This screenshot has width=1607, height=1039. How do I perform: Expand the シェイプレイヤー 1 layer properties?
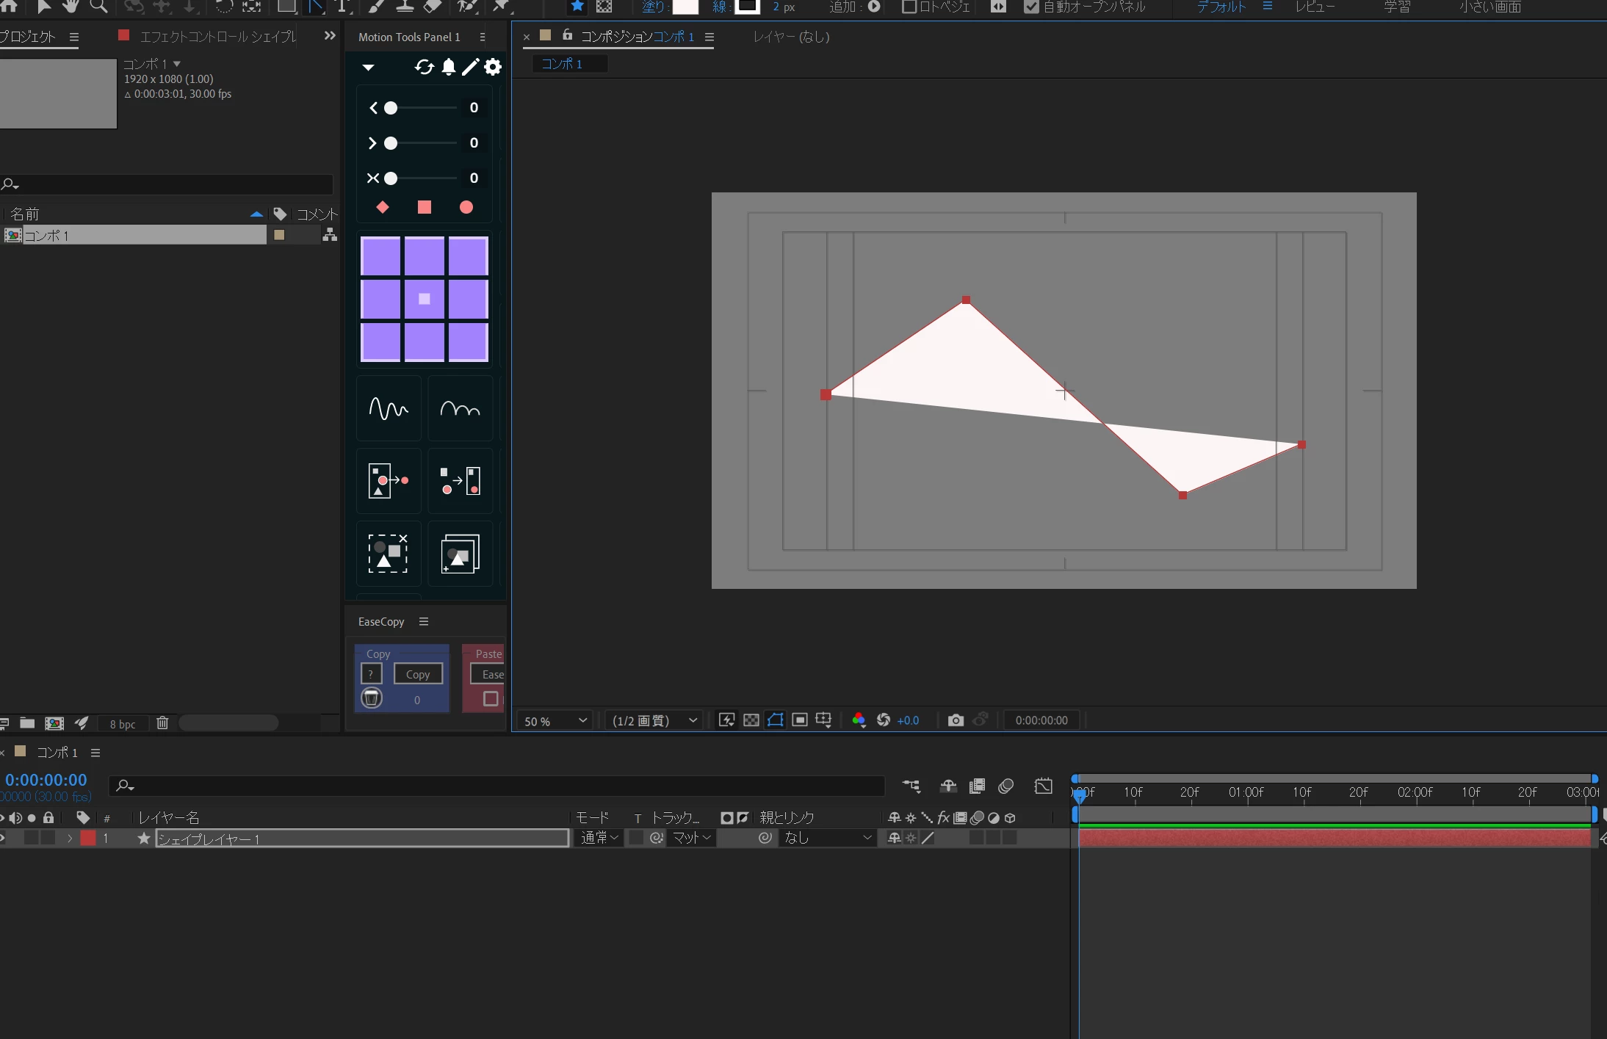[x=70, y=838]
